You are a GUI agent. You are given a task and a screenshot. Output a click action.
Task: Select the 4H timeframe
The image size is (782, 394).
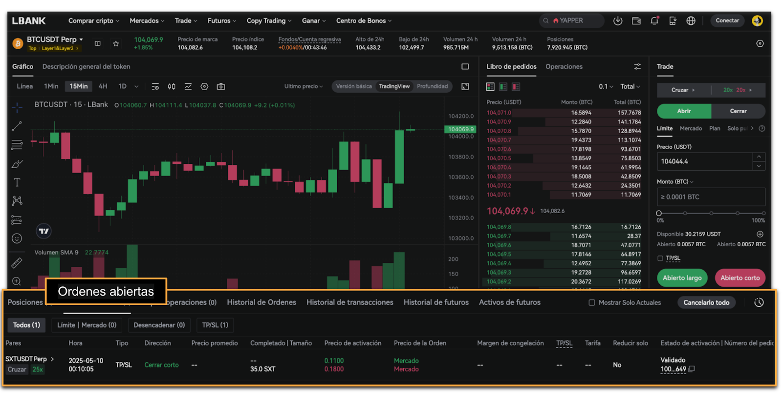(x=103, y=86)
